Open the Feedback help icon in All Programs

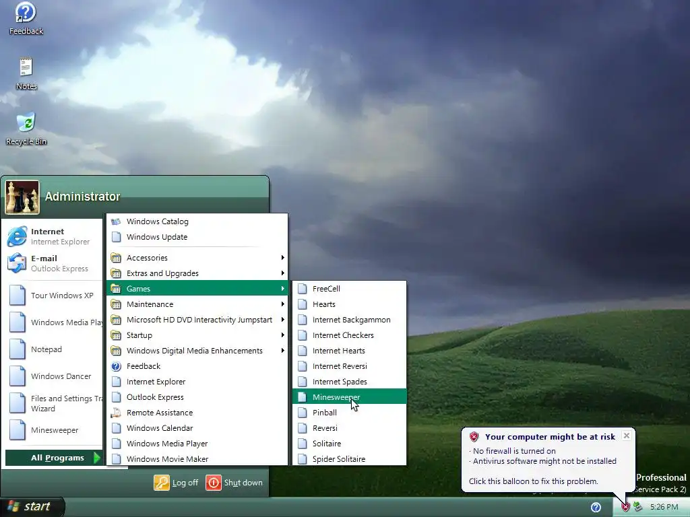tap(116, 366)
